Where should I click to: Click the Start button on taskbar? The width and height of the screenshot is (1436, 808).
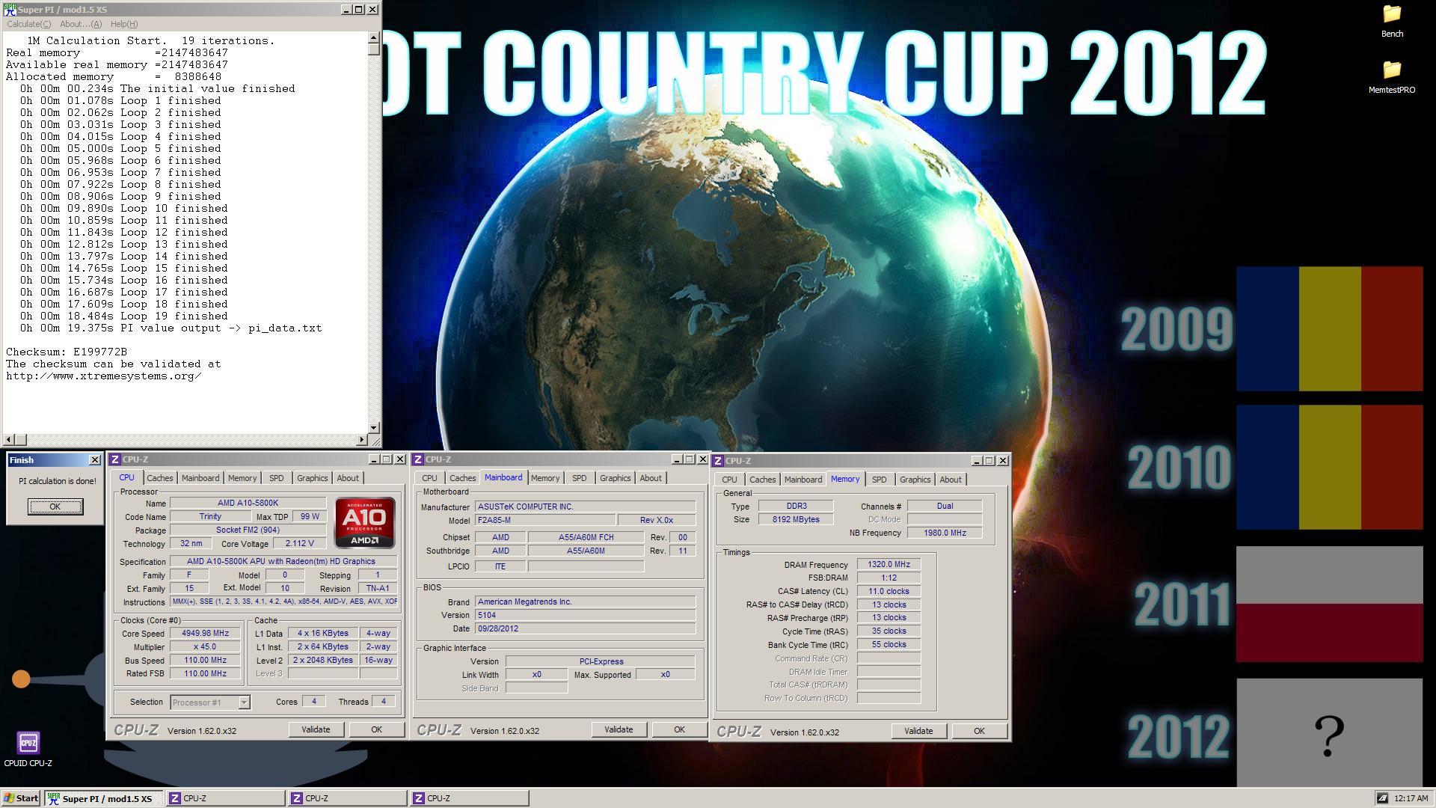pyautogui.click(x=21, y=798)
